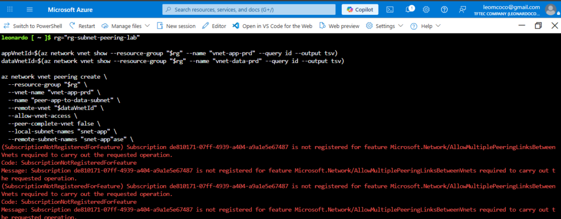
Task: Click the --remote-vnet "$dataVnetId" line
Action: [x=57, y=108]
